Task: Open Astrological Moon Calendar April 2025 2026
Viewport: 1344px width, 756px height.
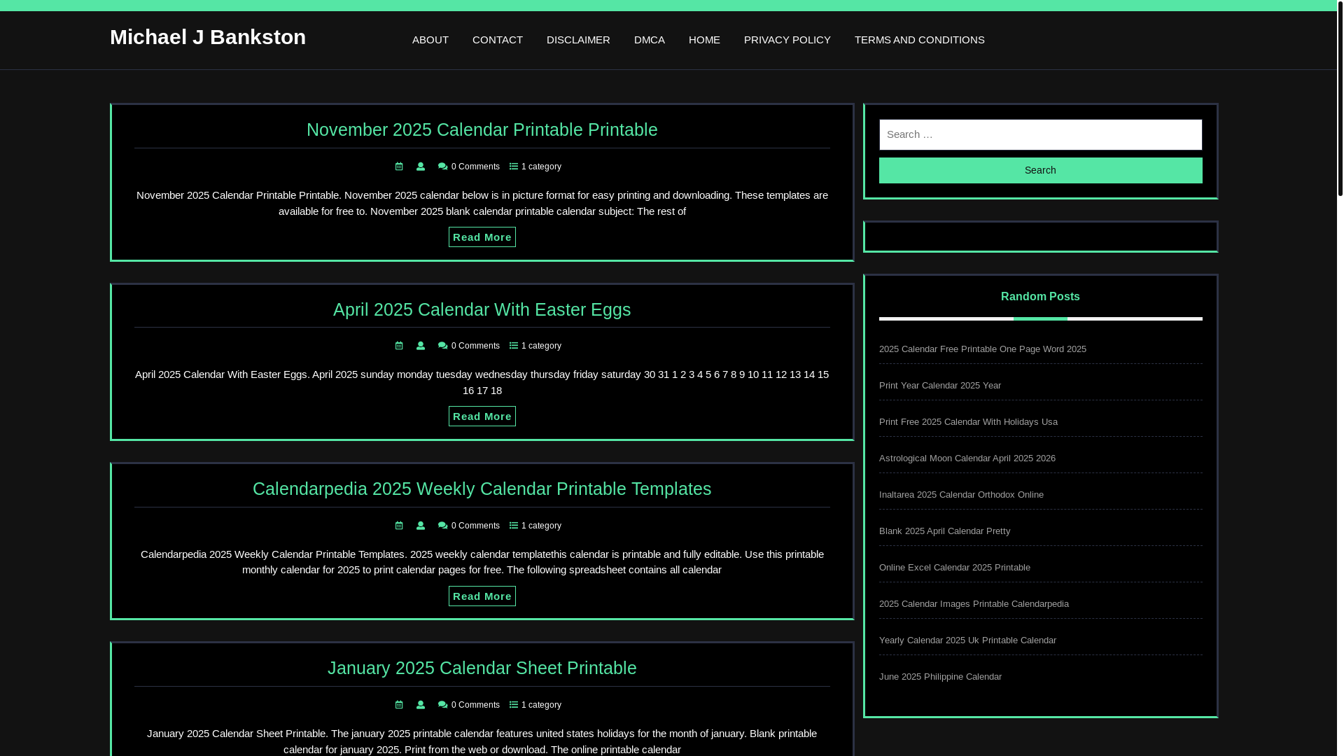Action: click(x=967, y=458)
